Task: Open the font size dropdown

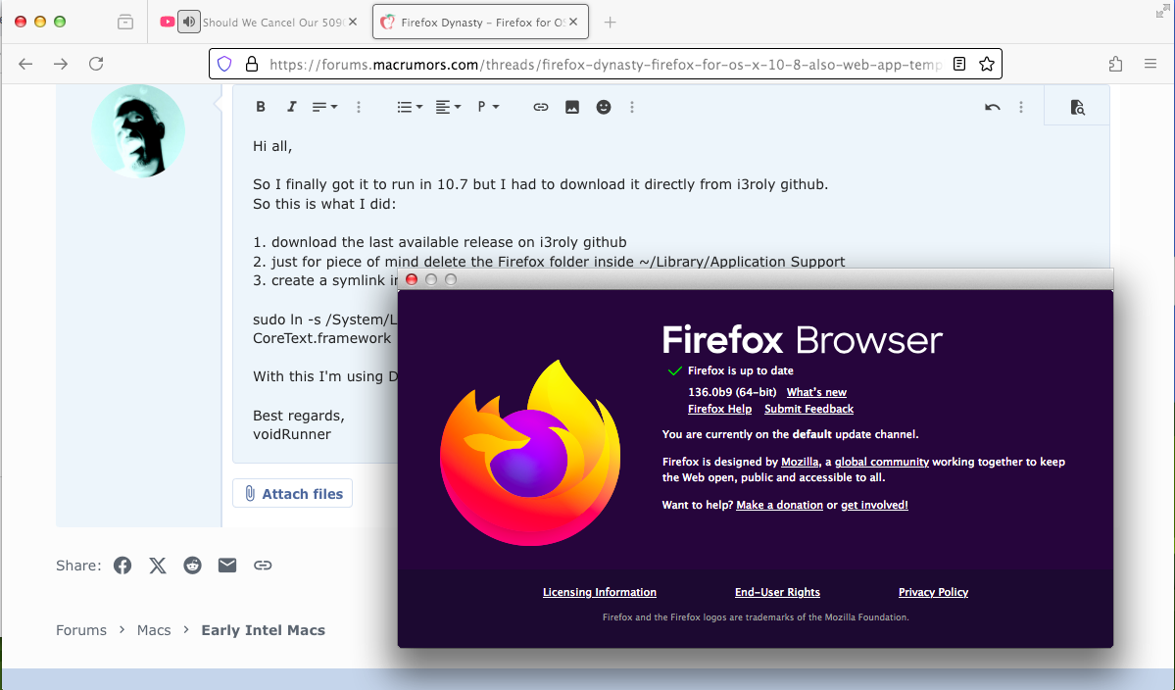Action: 324,107
